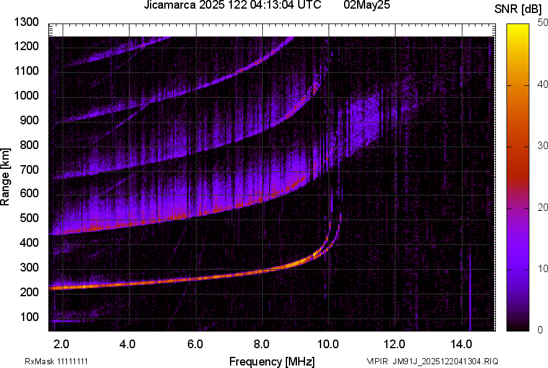548x368 pixels.
Task: Click the file name 'VIPIR JM91J_2025122041304.RIQ'
Action: [x=432, y=361]
